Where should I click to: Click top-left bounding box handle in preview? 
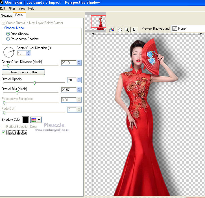93,34
